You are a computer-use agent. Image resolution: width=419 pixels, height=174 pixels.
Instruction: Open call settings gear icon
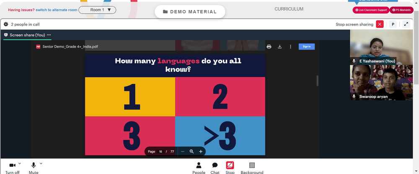tap(6, 24)
